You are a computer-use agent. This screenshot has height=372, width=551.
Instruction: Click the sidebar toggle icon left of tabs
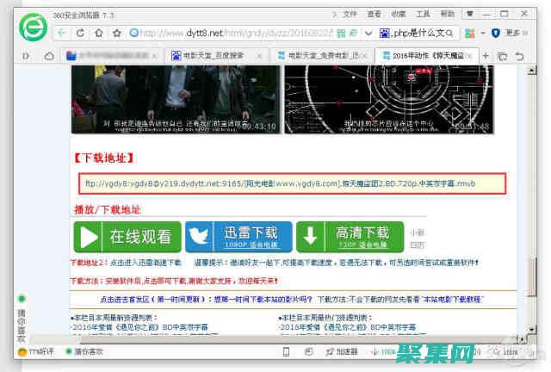click(26, 56)
